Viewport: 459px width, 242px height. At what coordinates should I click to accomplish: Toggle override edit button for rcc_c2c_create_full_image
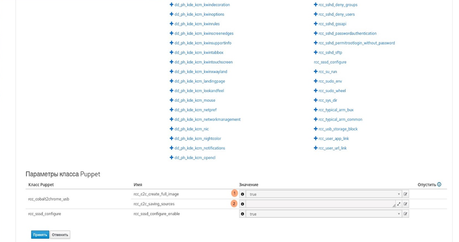point(406,194)
